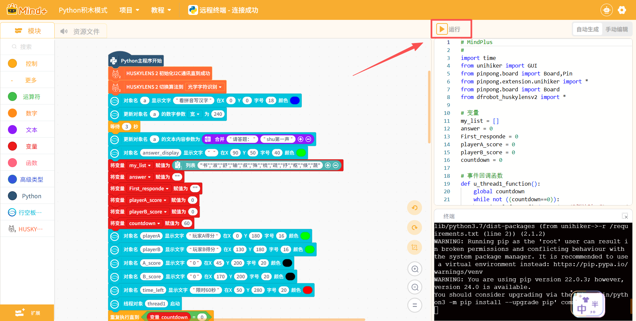Click the crop screenshot icon on workspace

[414, 248]
